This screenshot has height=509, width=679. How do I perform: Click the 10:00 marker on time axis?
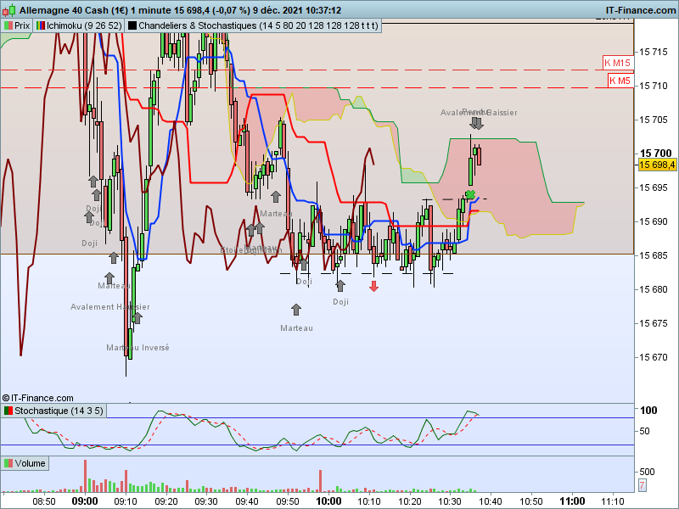[x=328, y=501]
